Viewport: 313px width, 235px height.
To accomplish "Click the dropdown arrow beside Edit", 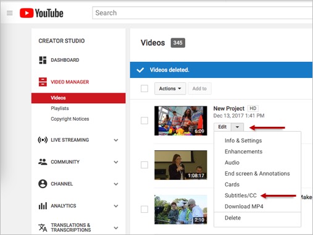I will [237, 127].
